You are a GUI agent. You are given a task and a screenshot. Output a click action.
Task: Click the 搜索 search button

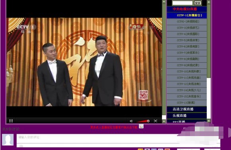point(198,3)
